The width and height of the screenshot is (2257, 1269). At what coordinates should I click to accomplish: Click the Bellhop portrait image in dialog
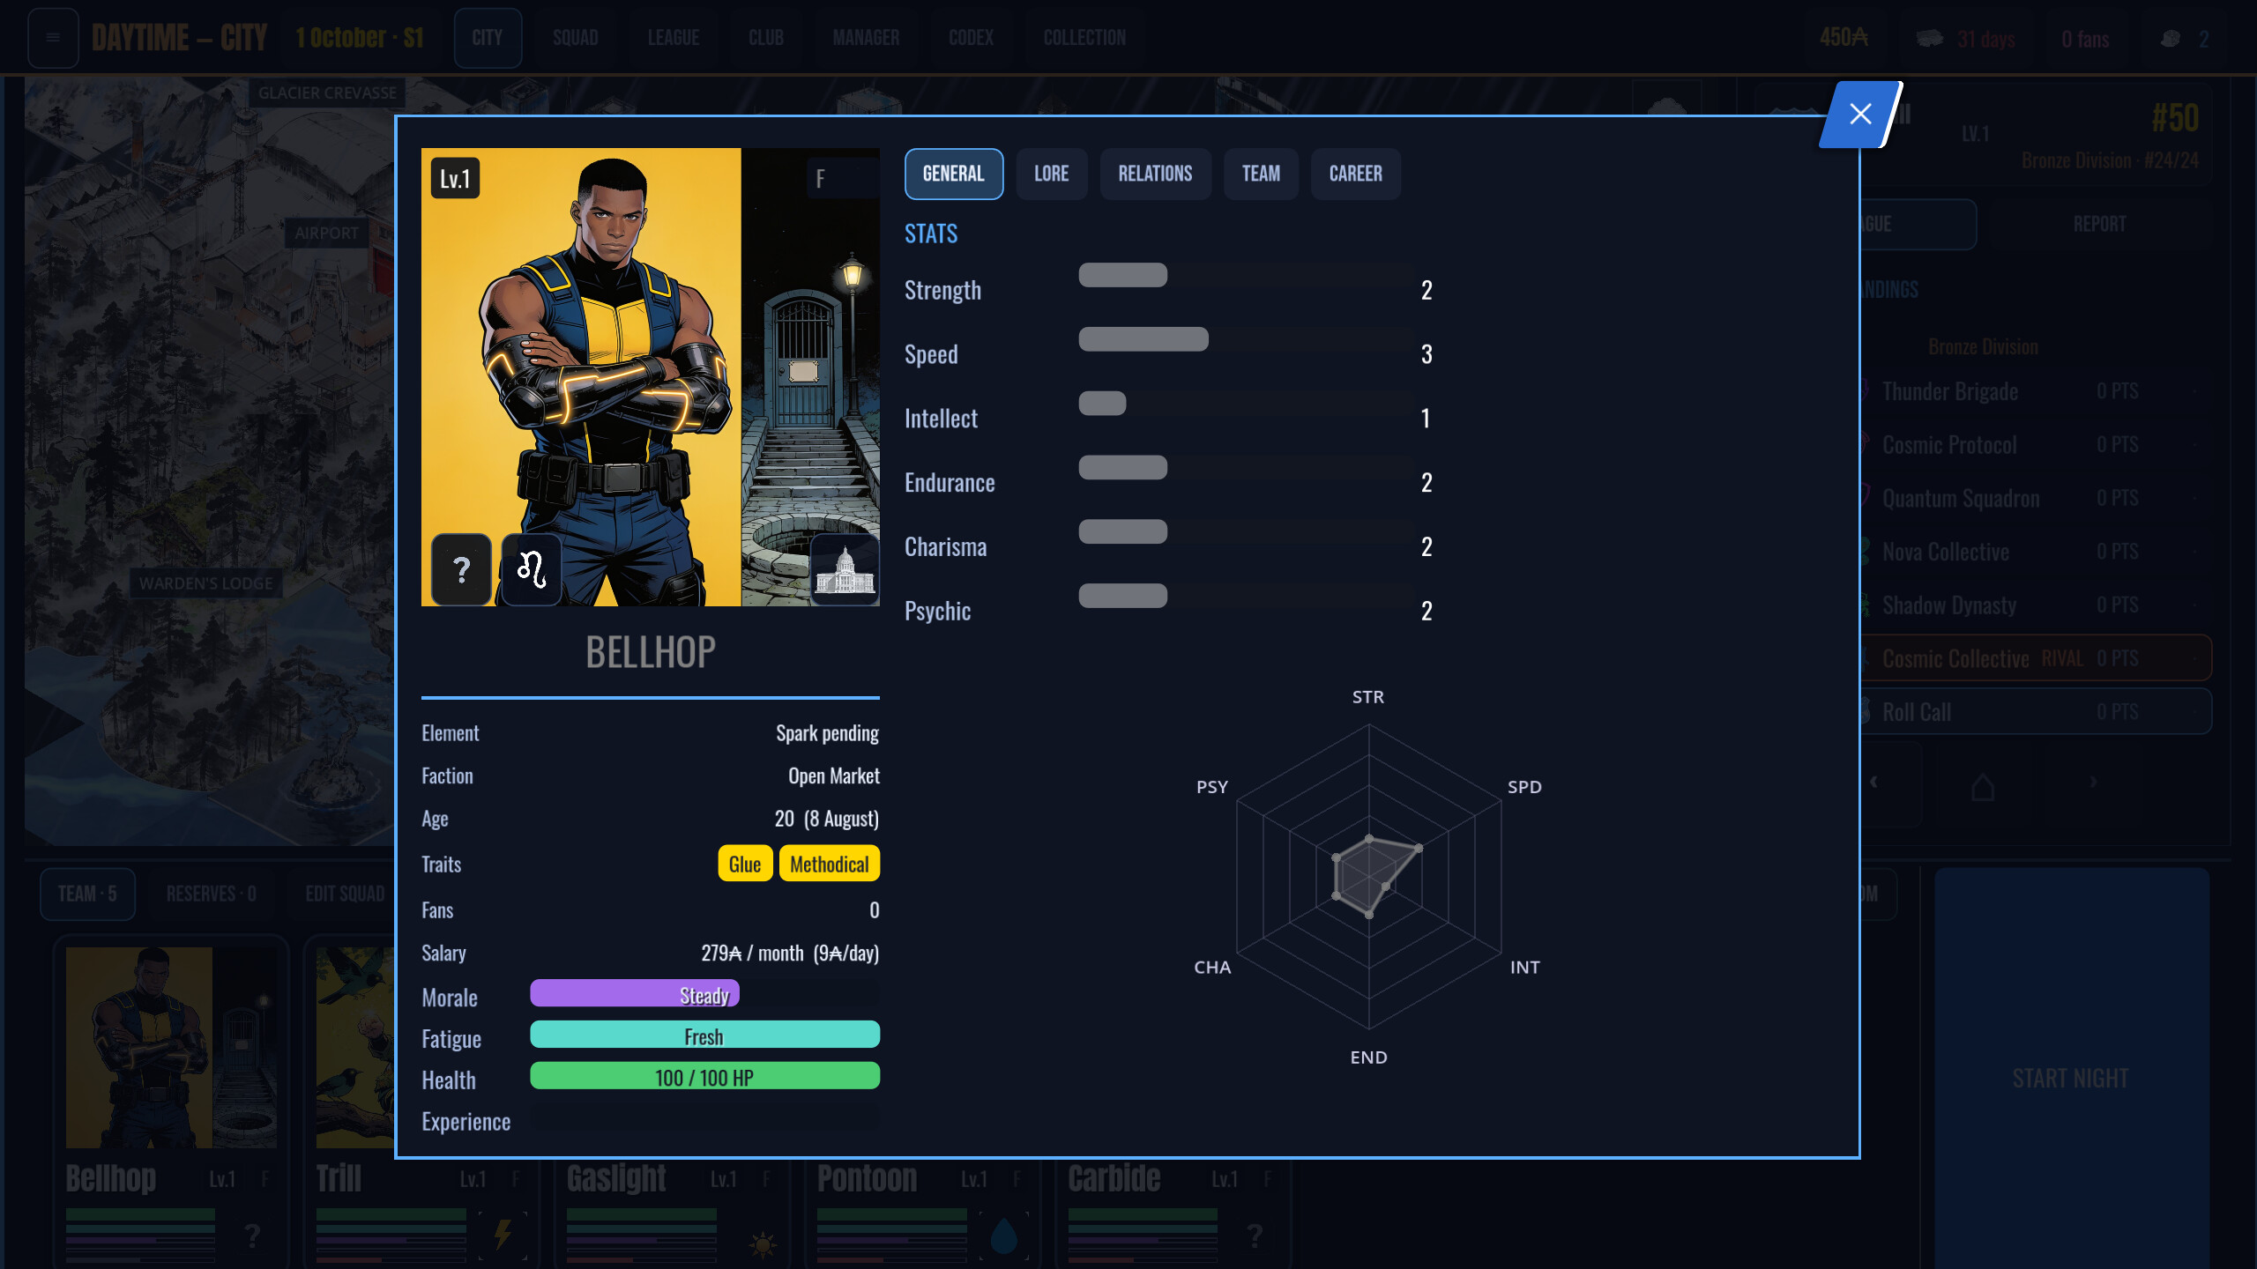coord(651,377)
